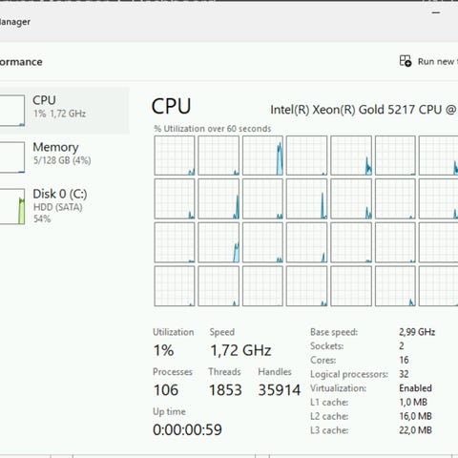Click the first logical processor graph in top row
Viewport: 458px width, 458px height.
point(175,156)
